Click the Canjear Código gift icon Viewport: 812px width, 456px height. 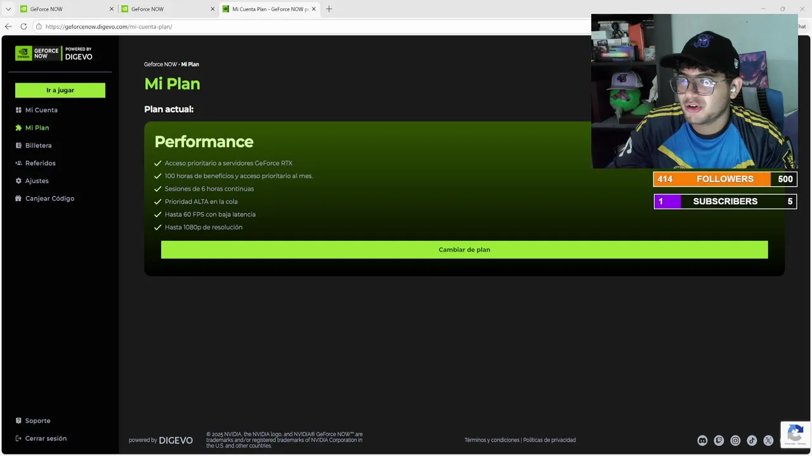pyautogui.click(x=18, y=199)
